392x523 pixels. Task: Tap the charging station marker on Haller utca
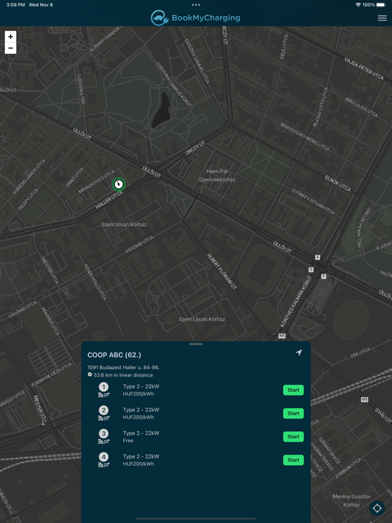[118, 184]
